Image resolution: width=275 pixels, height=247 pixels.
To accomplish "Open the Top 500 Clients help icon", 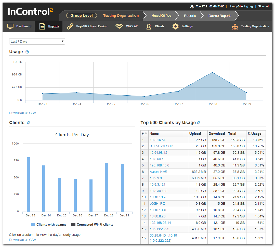I will pos(199,123).
